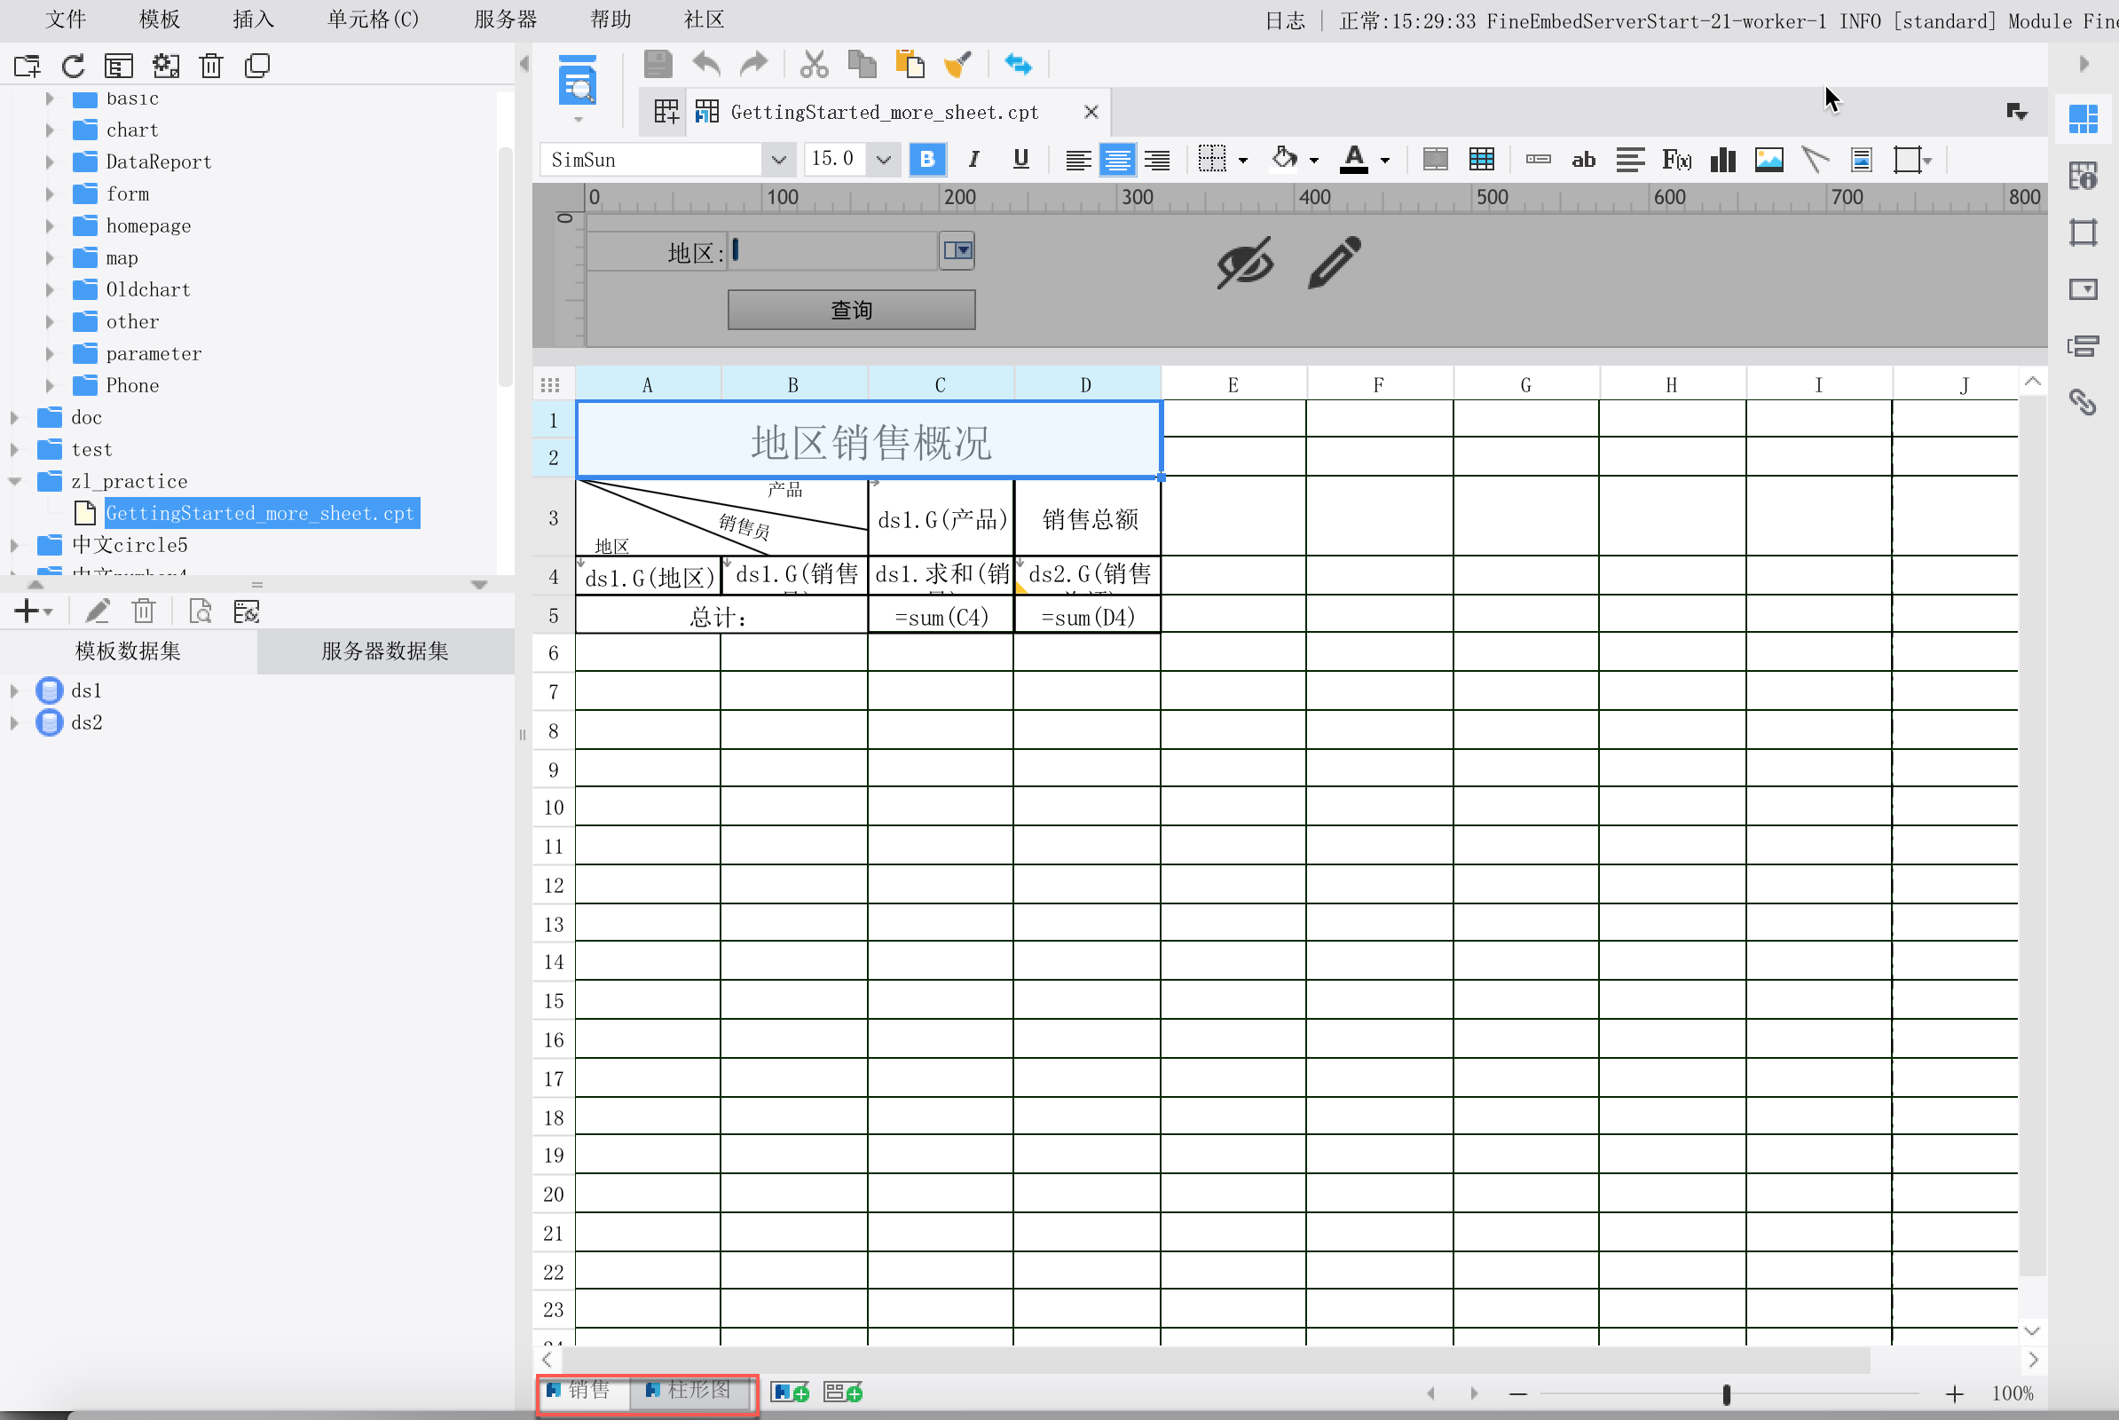Image resolution: width=2119 pixels, height=1420 pixels.
Task: Switch to 服务器数据集 tab
Action: tap(385, 651)
